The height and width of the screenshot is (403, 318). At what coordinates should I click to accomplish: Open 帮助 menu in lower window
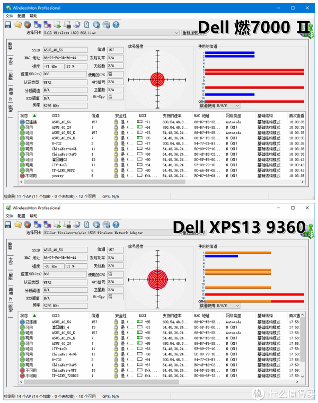pyautogui.click(x=33, y=216)
